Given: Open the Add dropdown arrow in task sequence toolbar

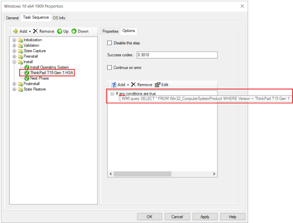Looking at the screenshot, I should click(x=30, y=32).
